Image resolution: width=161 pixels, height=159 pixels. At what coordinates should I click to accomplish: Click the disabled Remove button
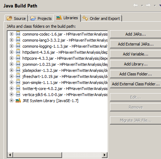tap(135, 107)
